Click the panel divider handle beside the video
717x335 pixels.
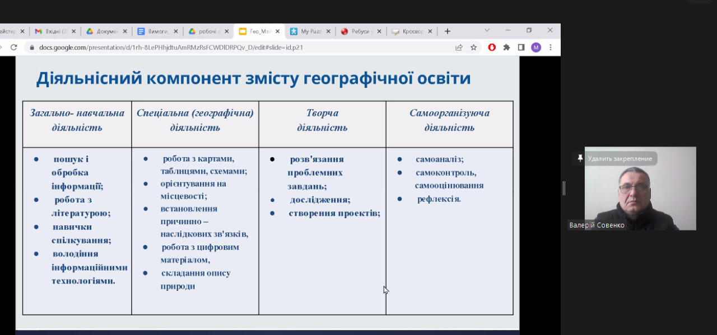pos(564,188)
